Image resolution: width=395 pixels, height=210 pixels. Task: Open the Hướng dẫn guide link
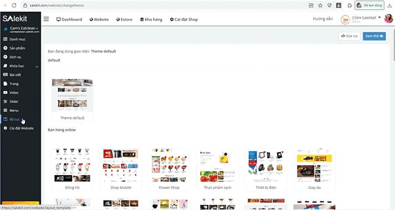pos(323,18)
